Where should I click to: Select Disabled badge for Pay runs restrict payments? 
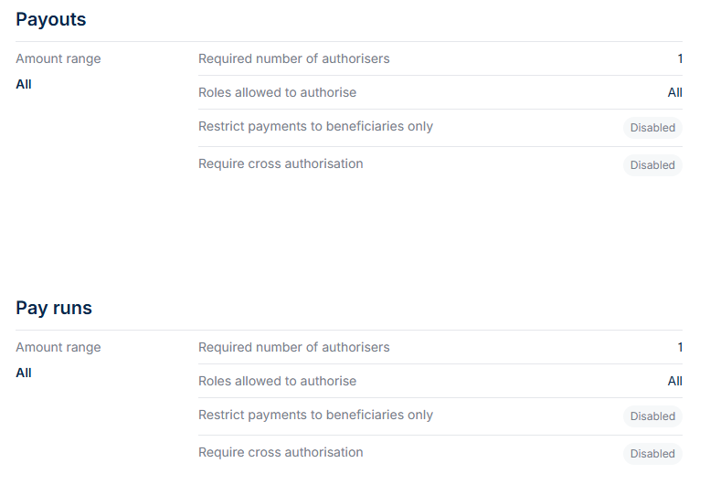tap(652, 416)
